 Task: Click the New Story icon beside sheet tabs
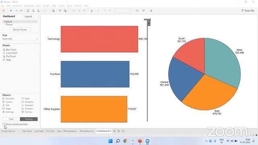tap(123, 131)
